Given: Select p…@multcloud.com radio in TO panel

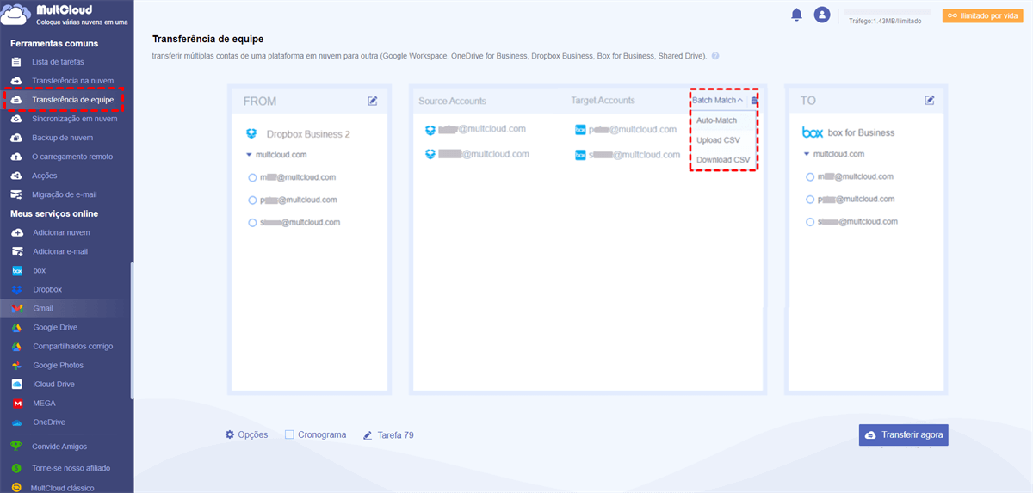Looking at the screenshot, I should click(810, 199).
